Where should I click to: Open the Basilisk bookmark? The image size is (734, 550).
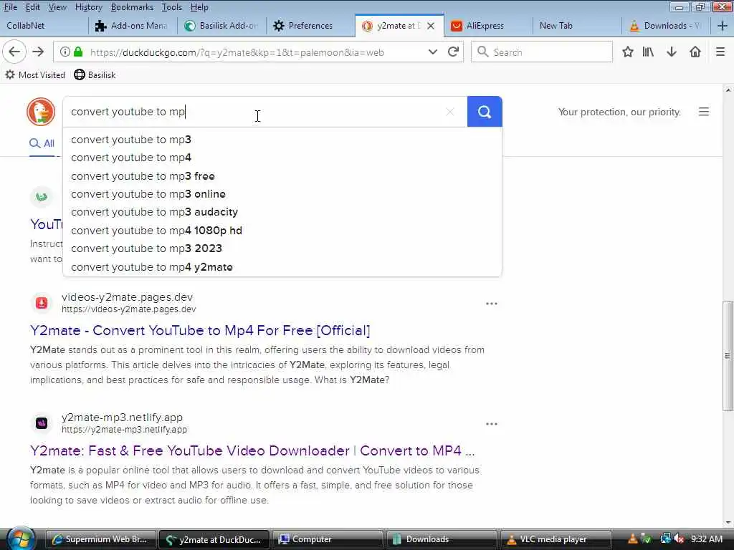click(95, 74)
